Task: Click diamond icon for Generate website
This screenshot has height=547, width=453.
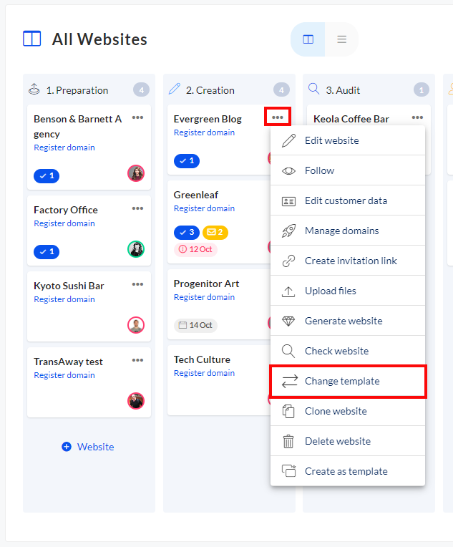Action: pos(288,321)
